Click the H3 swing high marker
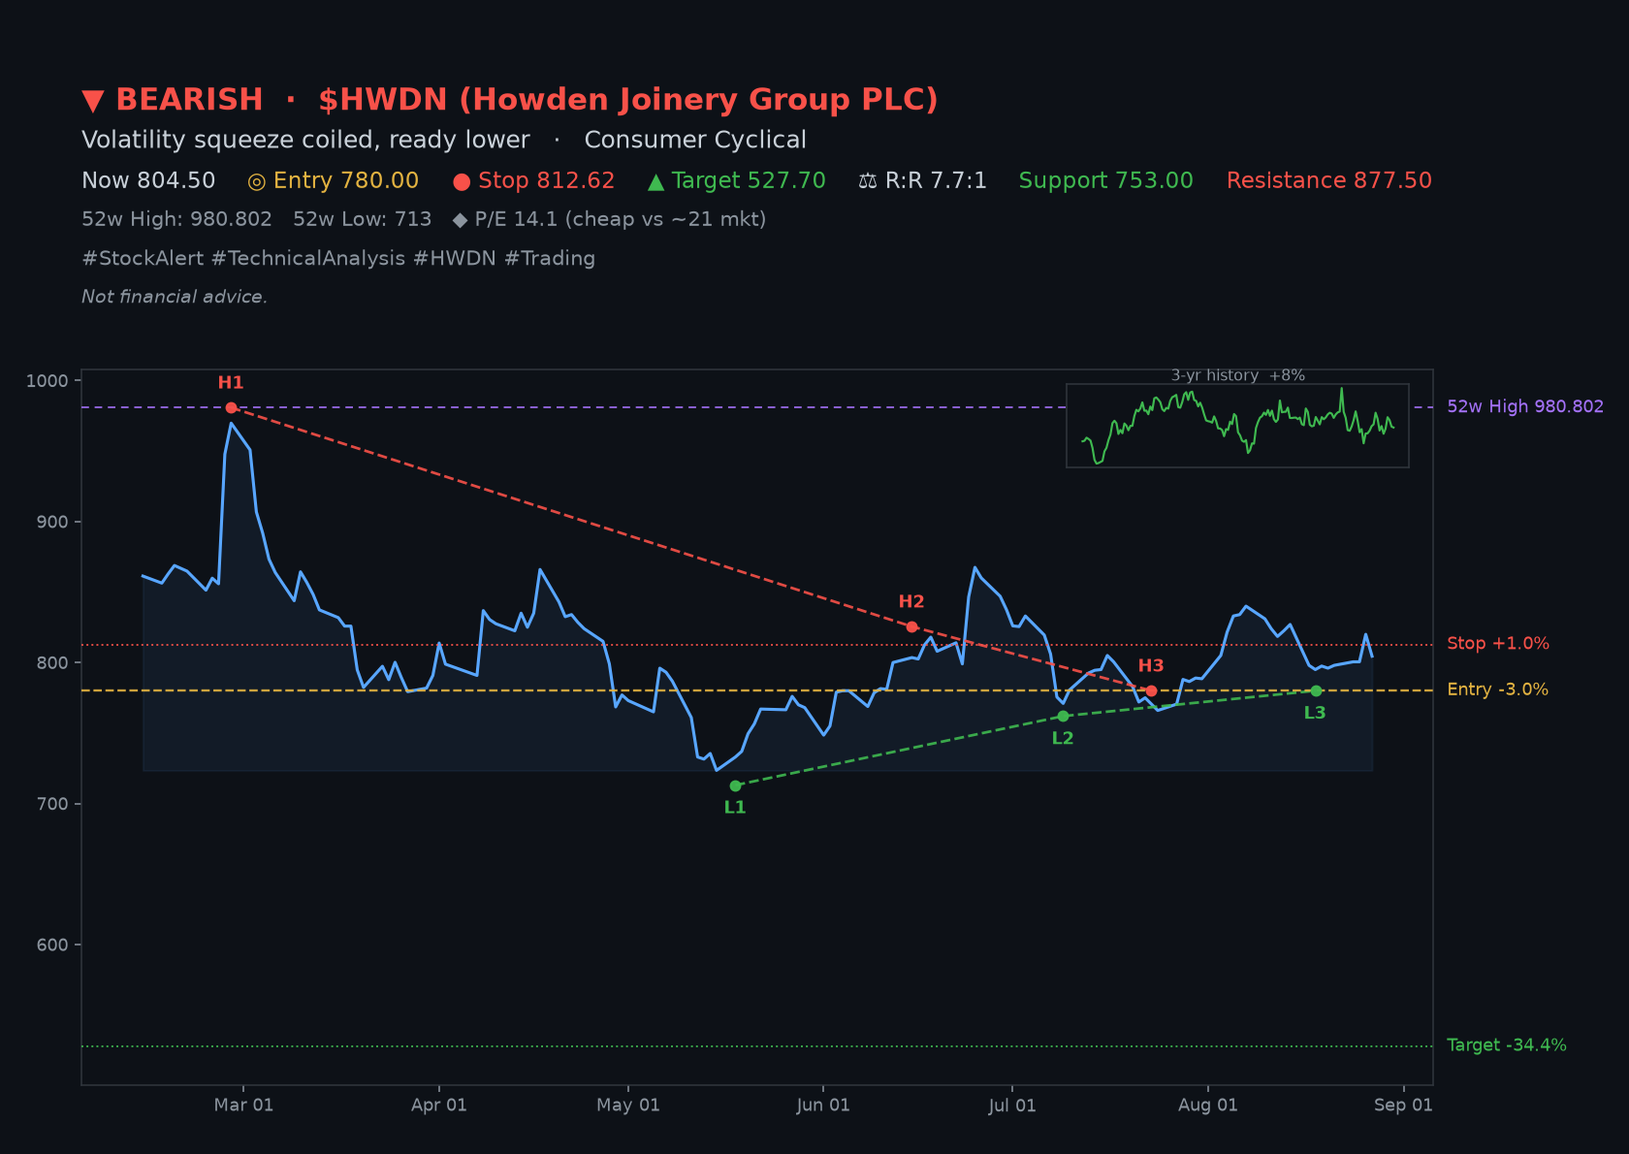The height and width of the screenshot is (1154, 1629). (x=1151, y=690)
